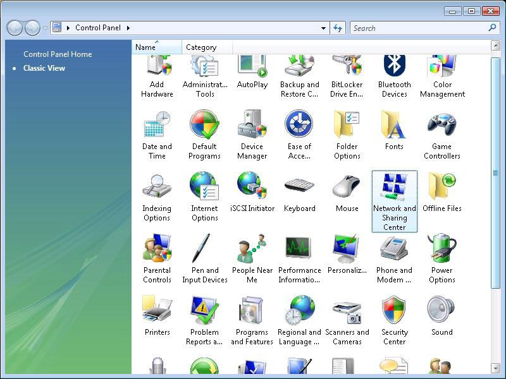Sort items by Name column header

157,47
